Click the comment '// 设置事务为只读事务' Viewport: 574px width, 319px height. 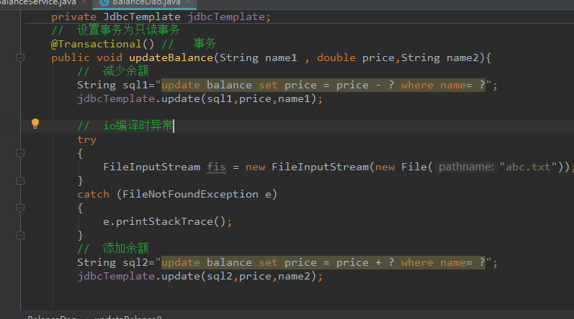(116, 30)
